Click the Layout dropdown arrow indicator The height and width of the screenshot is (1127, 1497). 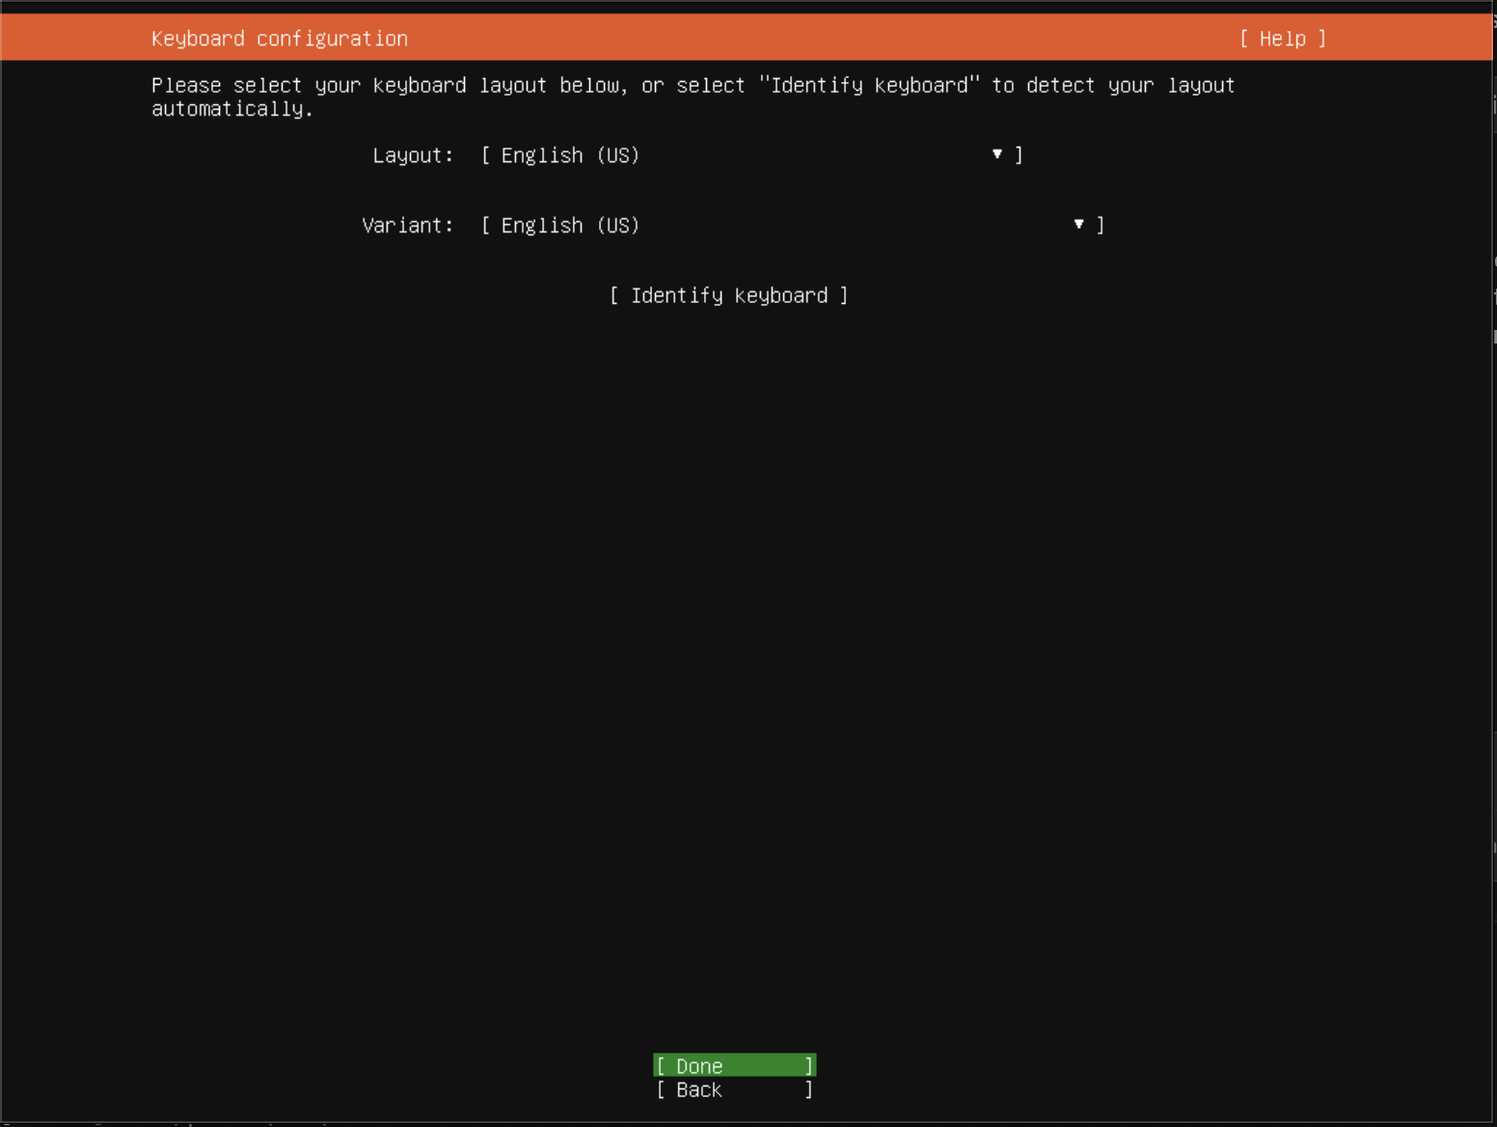[x=995, y=154]
